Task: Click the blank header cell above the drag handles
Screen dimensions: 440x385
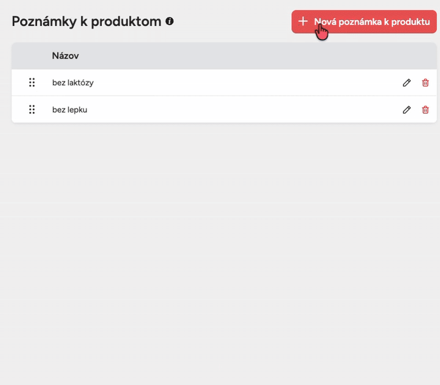Action: tap(32, 56)
